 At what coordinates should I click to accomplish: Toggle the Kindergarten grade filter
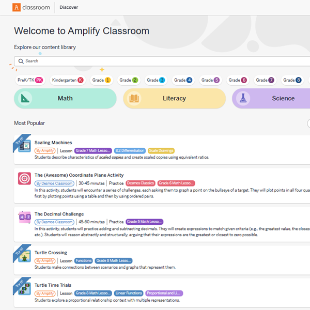click(68, 80)
